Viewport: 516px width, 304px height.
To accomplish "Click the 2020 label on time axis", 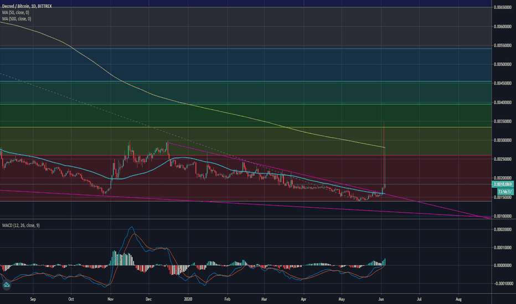I will [188, 300].
